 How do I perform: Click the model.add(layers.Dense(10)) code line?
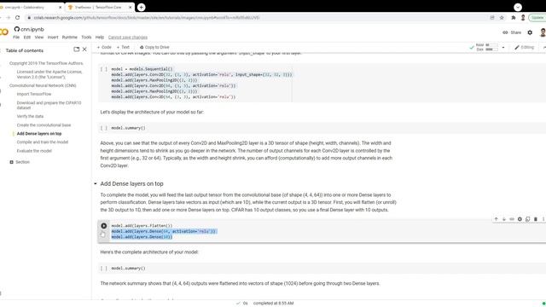click(x=142, y=237)
